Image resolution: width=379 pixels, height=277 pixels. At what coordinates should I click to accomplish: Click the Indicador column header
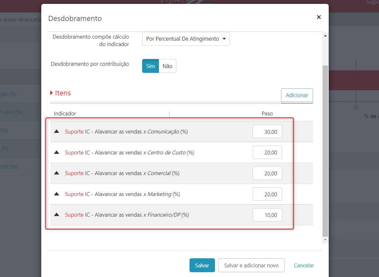65,114
